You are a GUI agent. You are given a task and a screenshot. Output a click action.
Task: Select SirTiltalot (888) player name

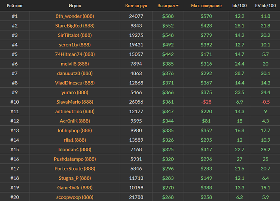pos(74,35)
